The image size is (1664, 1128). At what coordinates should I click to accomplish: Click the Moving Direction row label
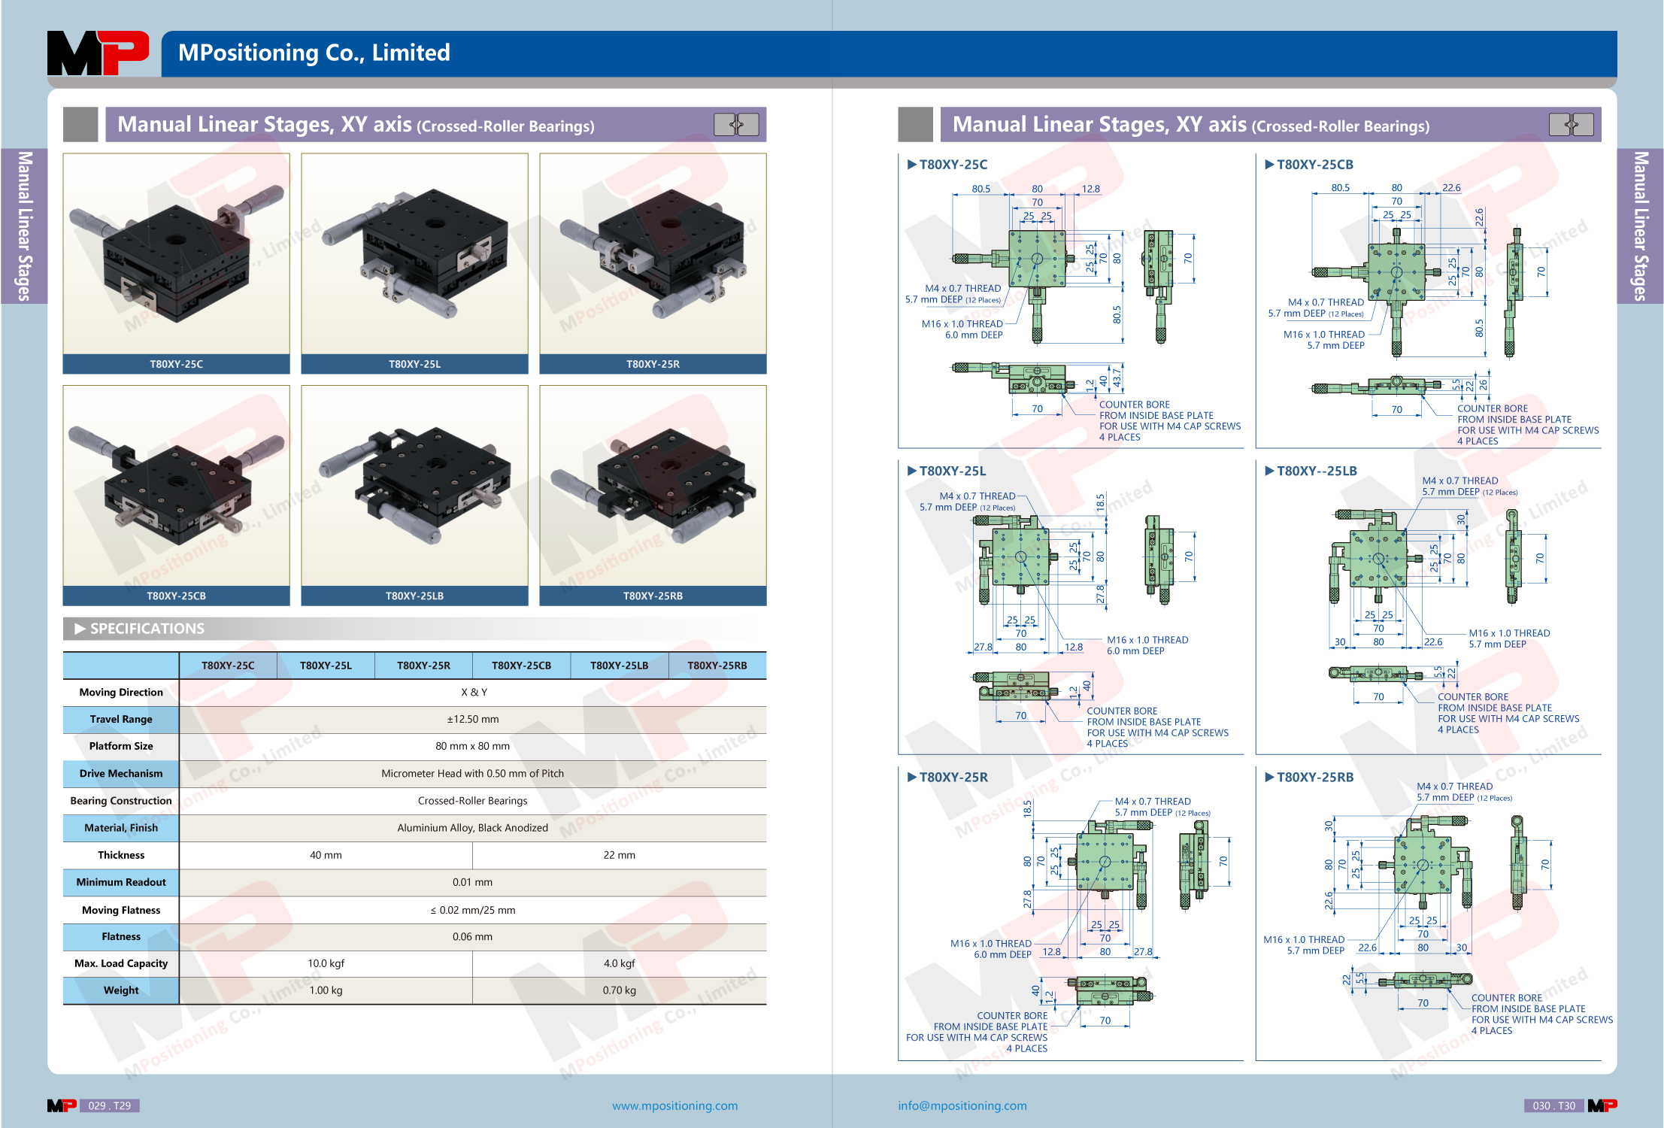[121, 693]
